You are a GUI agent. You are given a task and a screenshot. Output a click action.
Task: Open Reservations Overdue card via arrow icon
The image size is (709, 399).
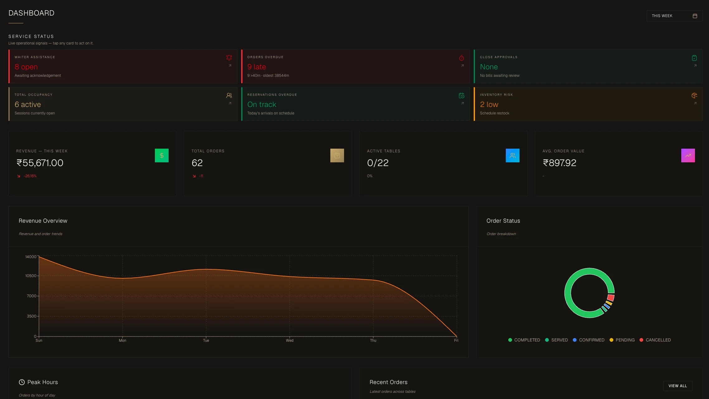point(462,103)
